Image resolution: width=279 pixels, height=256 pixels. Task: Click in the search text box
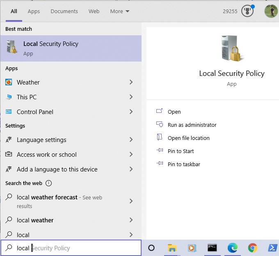(x=71, y=248)
